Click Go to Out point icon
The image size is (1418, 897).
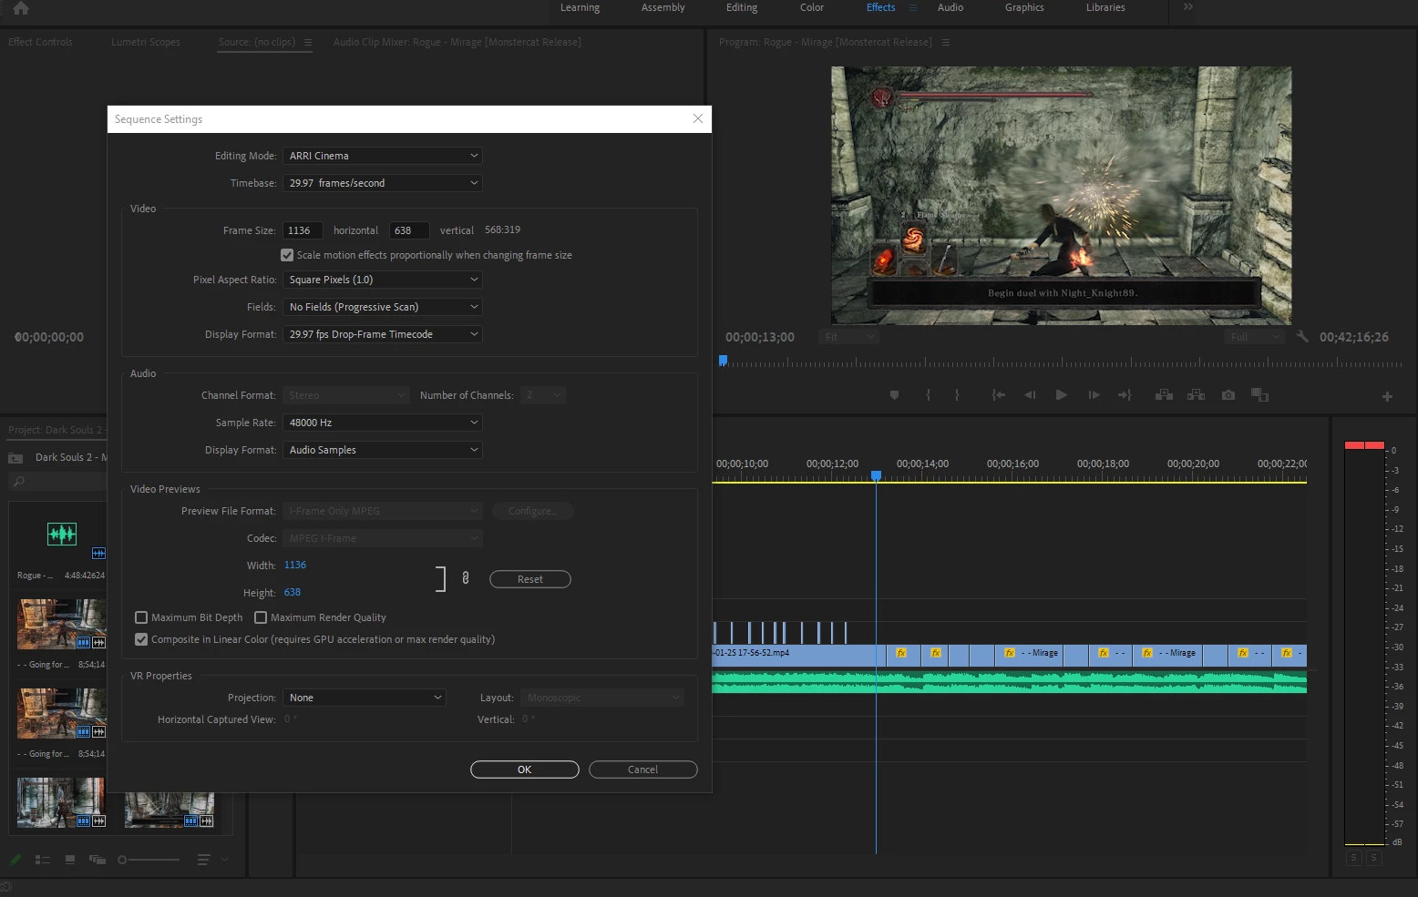point(1125,395)
